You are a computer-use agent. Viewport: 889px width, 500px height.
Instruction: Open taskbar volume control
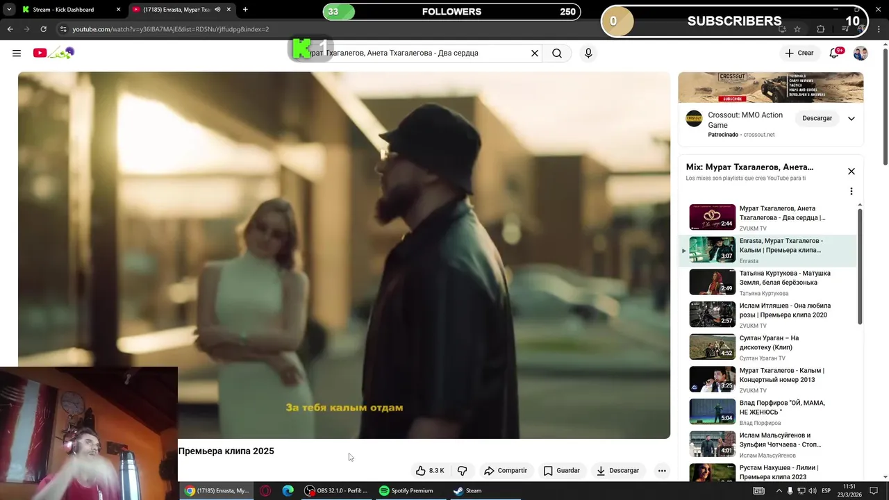tap(811, 491)
